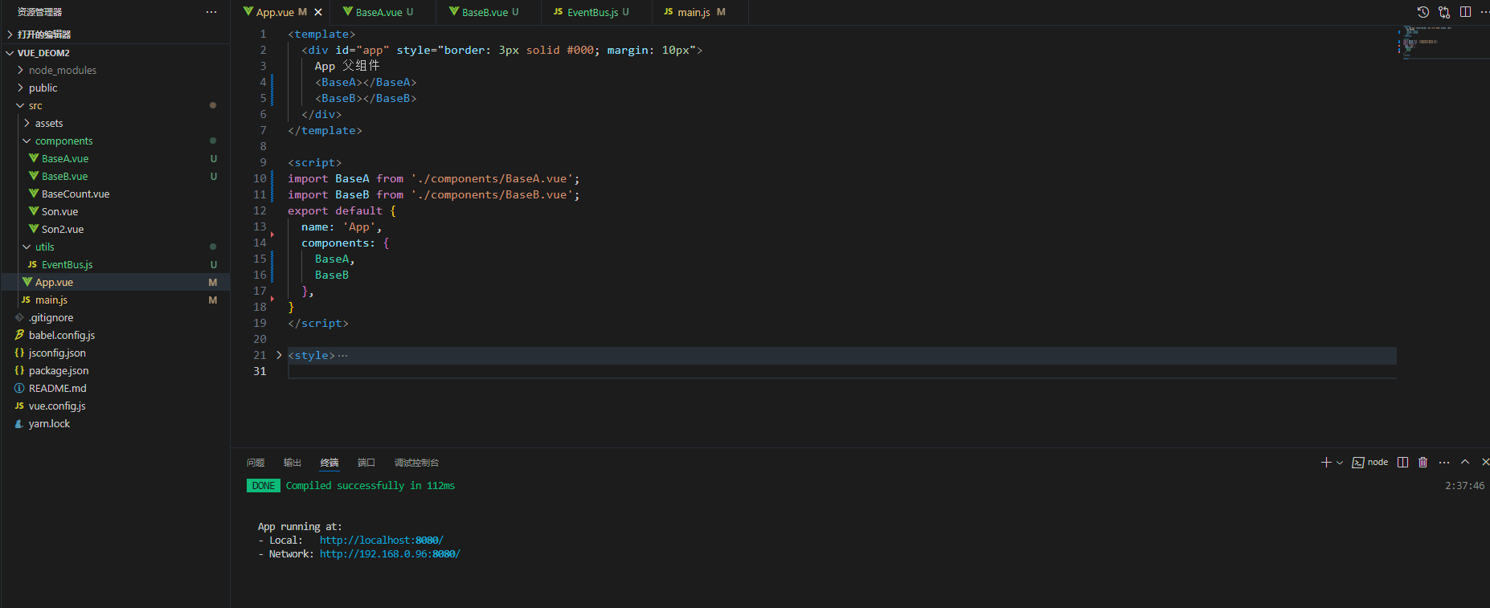This screenshot has height=608, width=1490.
Task: Expand the public folder
Action: pyautogui.click(x=116, y=88)
